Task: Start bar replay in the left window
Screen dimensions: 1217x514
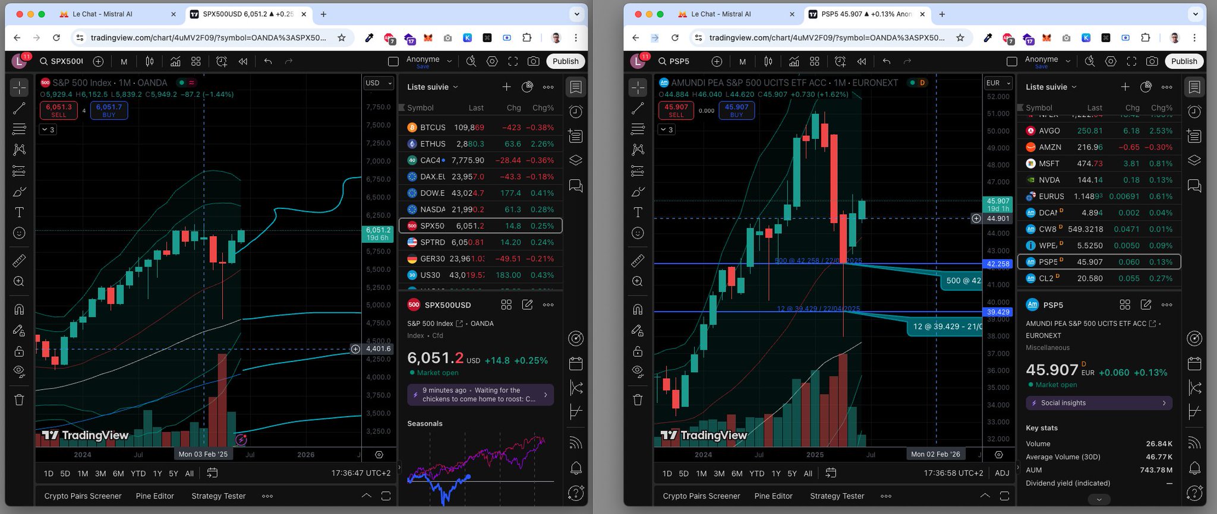Action: [x=243, y=61]
